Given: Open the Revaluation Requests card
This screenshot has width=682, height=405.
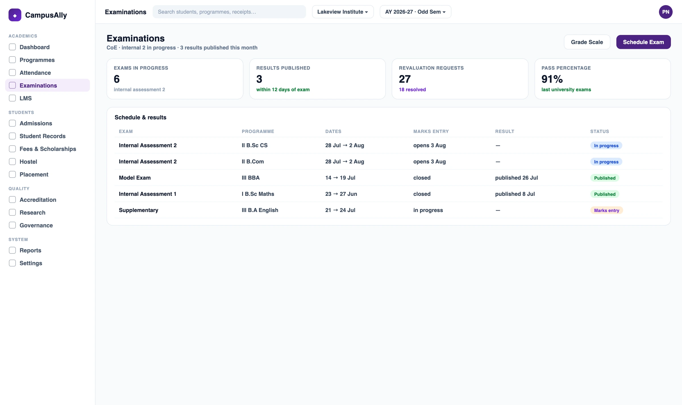Looking at the screenshot, I should pyautogui.click(x=460, y=79).
